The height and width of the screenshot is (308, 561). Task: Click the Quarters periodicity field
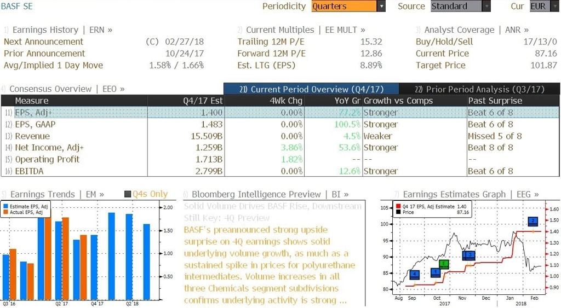click(344, 6)
